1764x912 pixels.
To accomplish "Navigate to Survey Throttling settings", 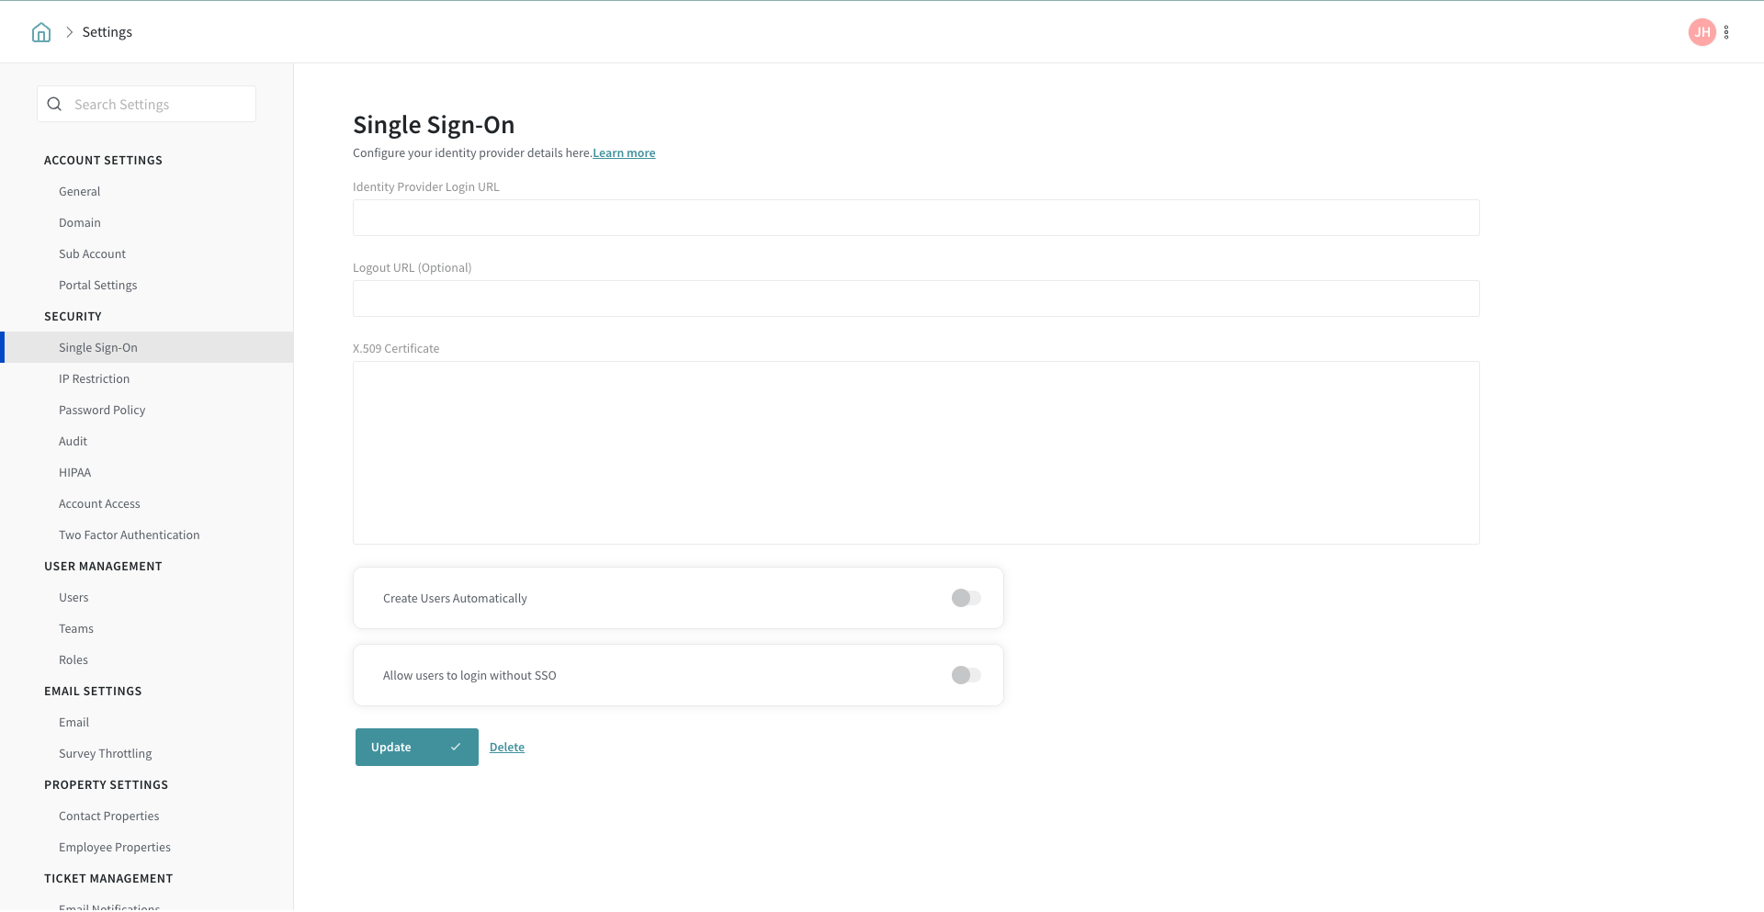I will [105, 753].
